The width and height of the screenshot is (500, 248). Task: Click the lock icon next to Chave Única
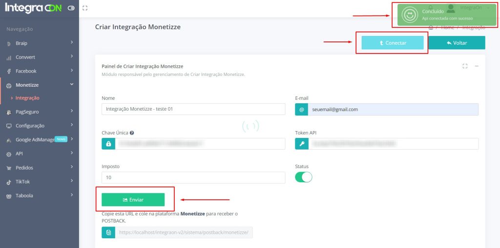[108, 144]
